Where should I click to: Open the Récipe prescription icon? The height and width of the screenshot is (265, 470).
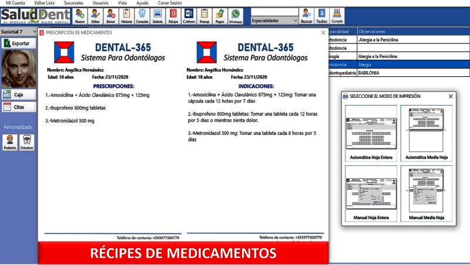[173, 16]
